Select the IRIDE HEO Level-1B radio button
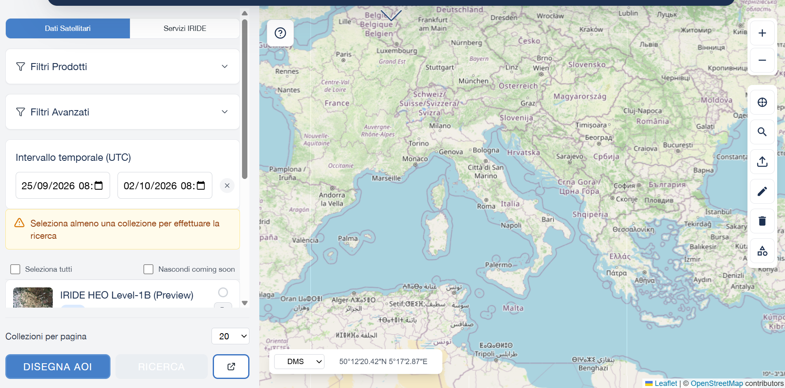 coord(223,292)
